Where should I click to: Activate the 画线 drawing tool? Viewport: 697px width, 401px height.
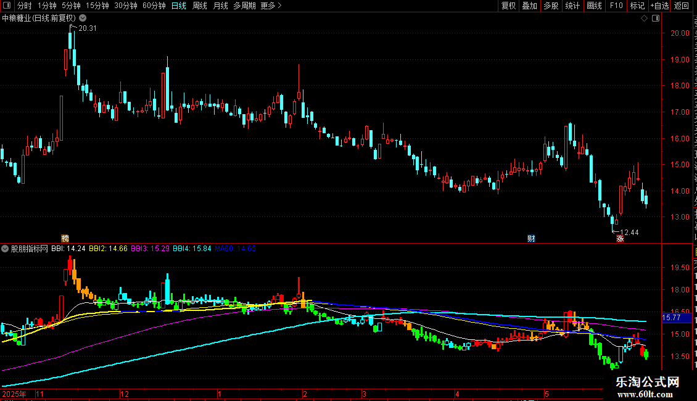coord(595,6)
